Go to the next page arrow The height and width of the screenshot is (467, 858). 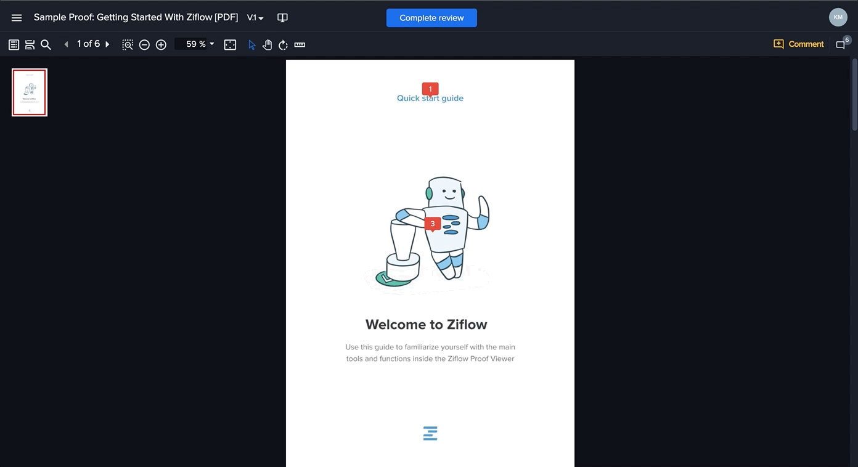[x=107, y=44]
